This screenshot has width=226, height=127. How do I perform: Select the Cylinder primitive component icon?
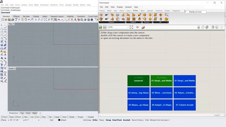pos(150,15)
